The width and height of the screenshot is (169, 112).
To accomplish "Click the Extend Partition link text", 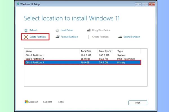I will pos(132,37).
